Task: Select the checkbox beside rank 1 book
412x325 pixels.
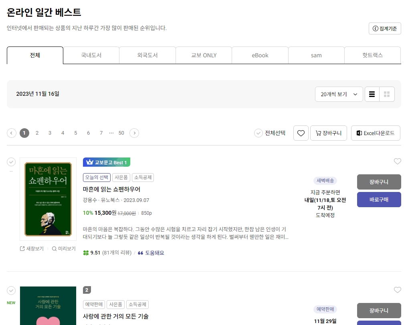Action: (x=11, y=162)
